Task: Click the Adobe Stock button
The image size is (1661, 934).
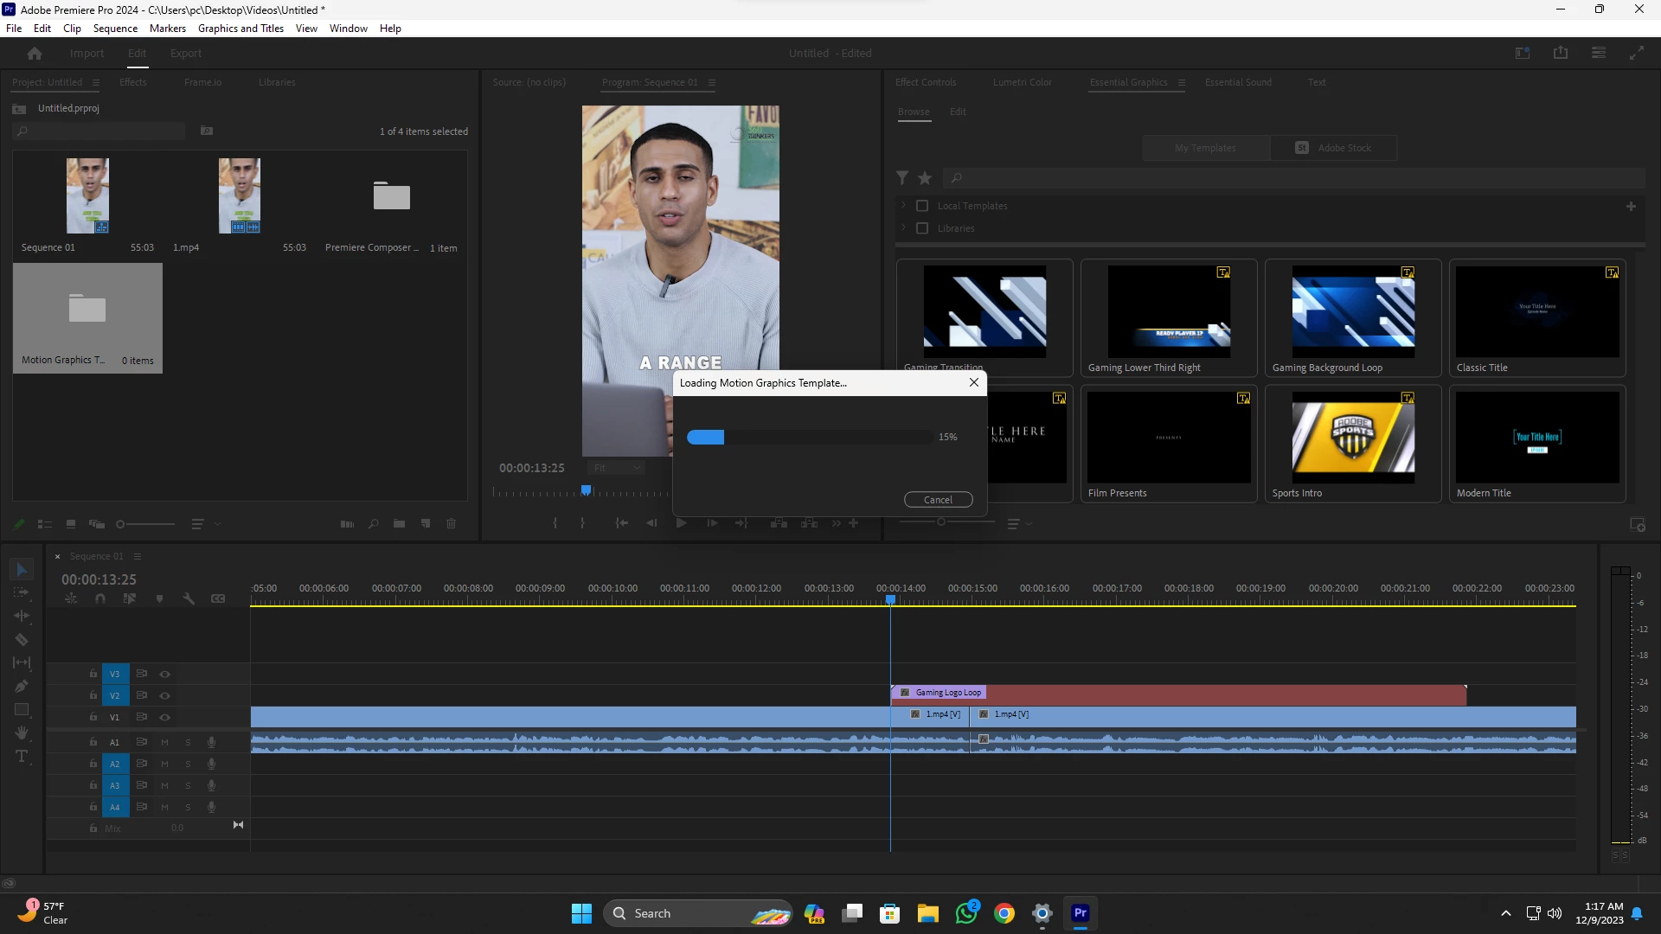Action: click(x=1333, y=148)
